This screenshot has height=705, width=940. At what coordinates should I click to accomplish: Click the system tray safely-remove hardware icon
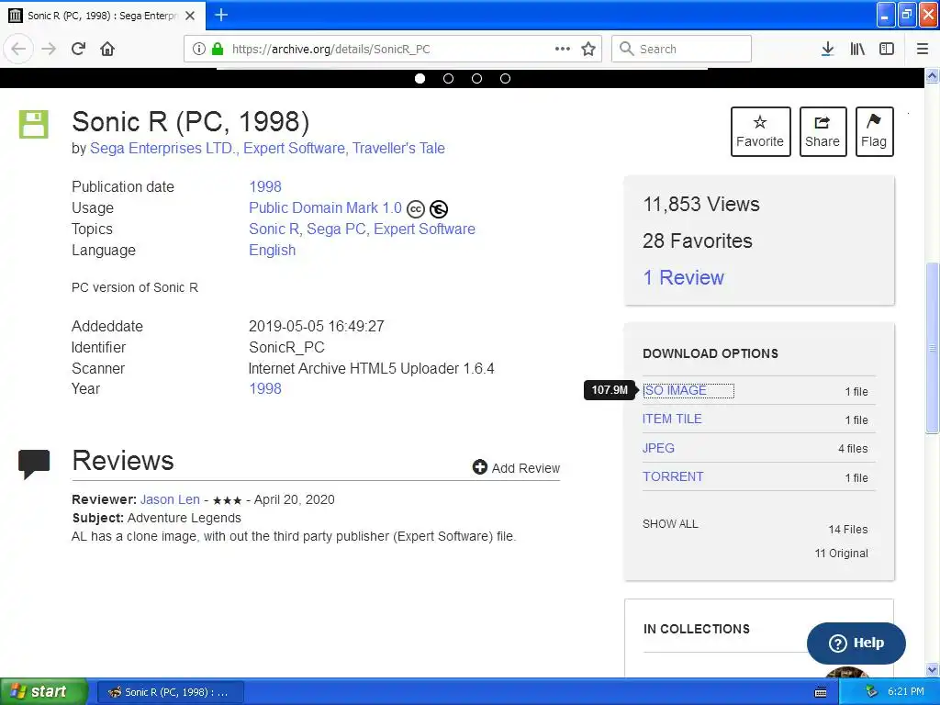pyautogui.click(x=871, y=692)
